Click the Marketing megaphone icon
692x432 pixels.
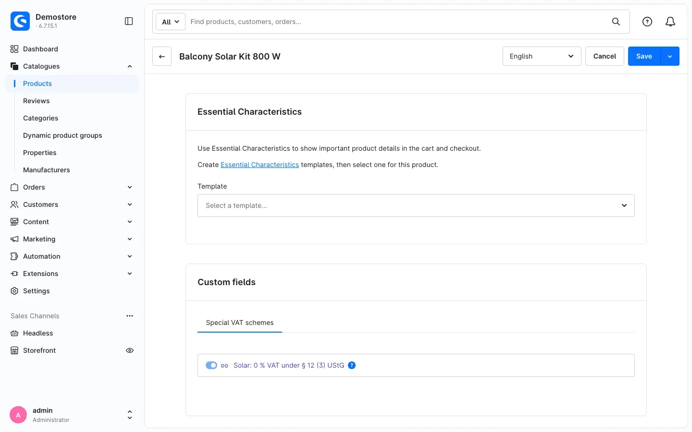coord(14,239)
